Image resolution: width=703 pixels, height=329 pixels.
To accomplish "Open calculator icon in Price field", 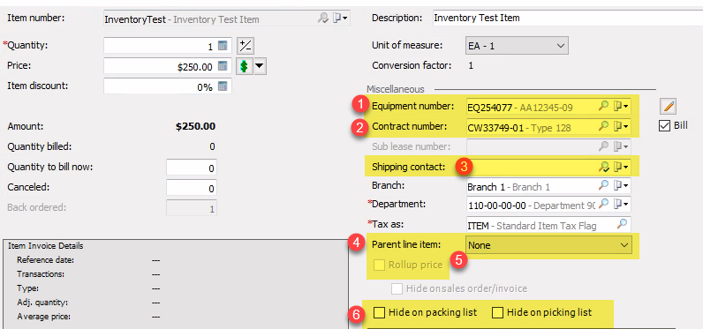I will tap(223, 66).
